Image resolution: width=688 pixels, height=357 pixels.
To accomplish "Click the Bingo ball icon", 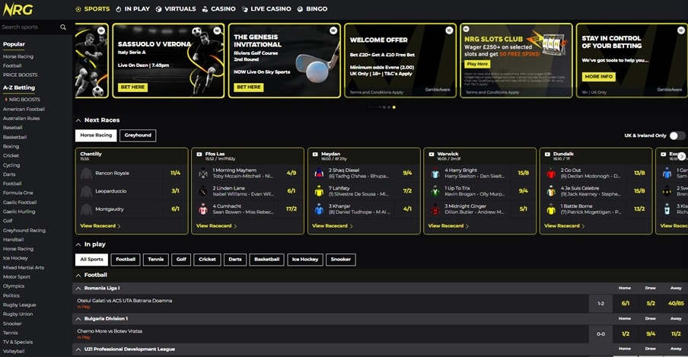I will point(300,9).
